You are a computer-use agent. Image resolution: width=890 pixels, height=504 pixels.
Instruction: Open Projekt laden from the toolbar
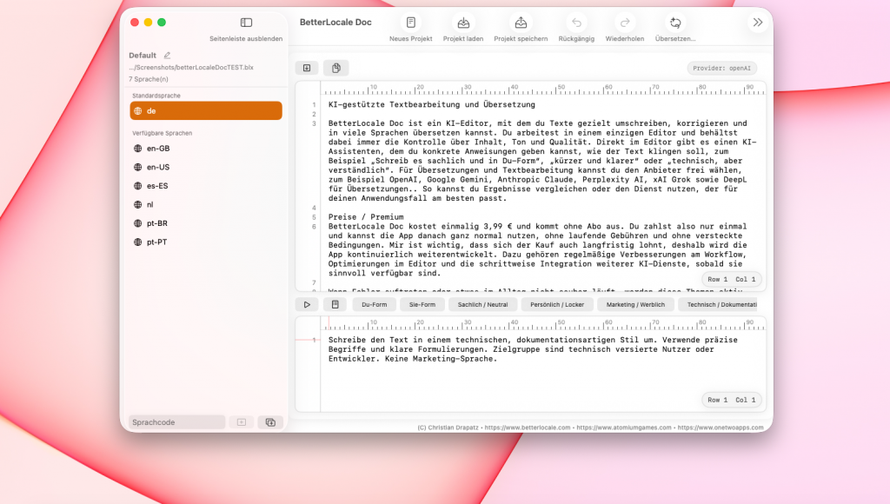point(463,23)
